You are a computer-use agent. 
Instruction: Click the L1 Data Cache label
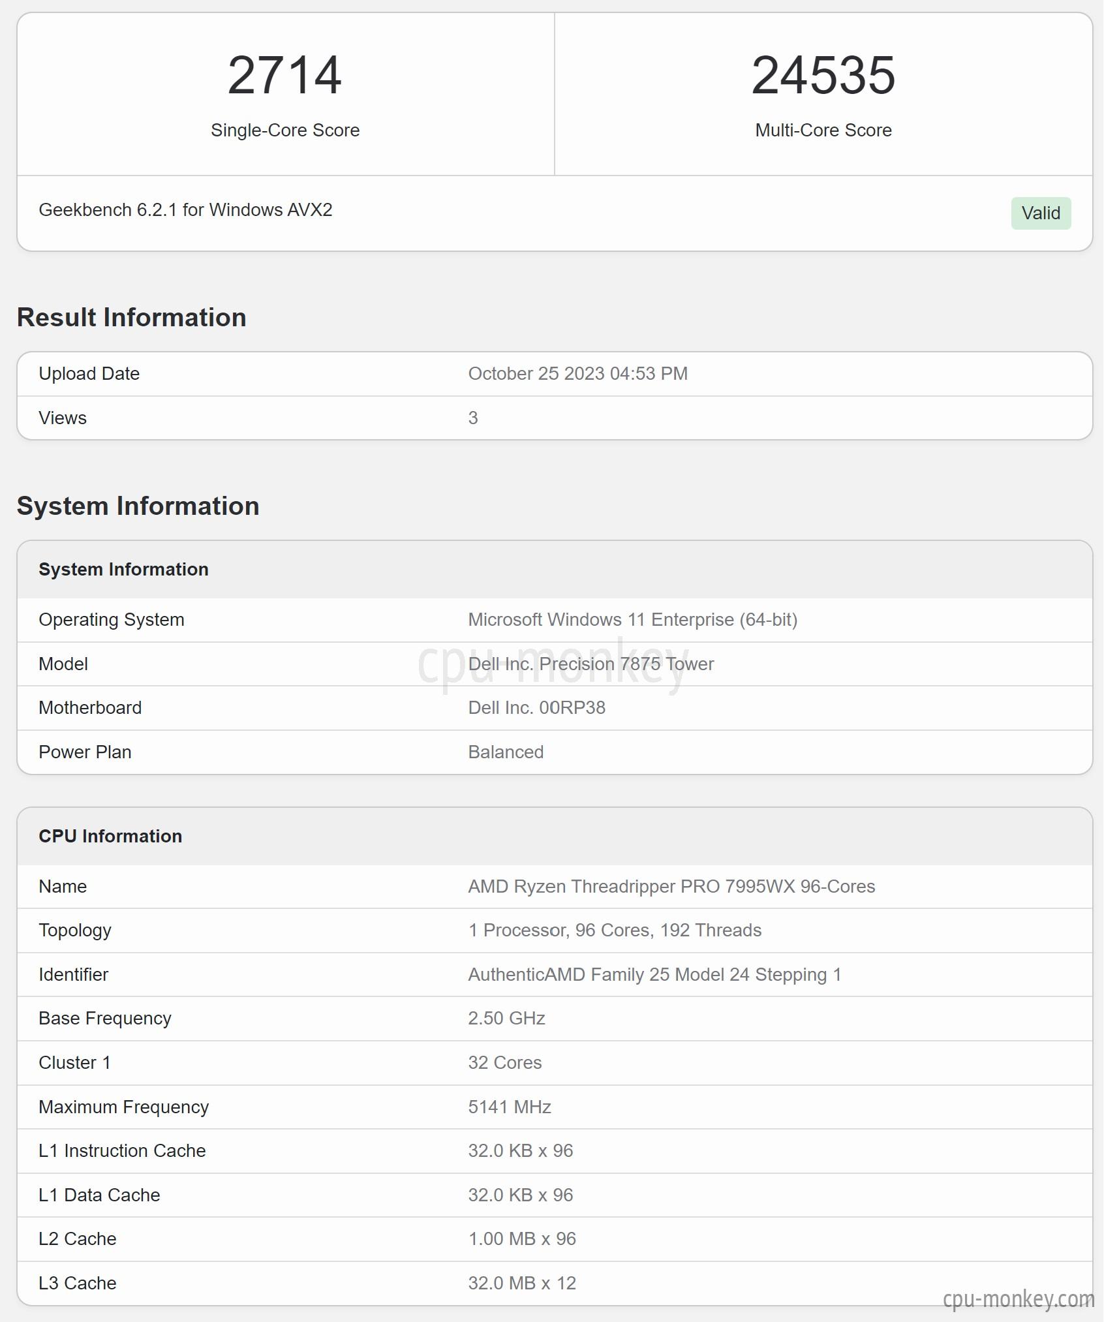point(99,1195)
